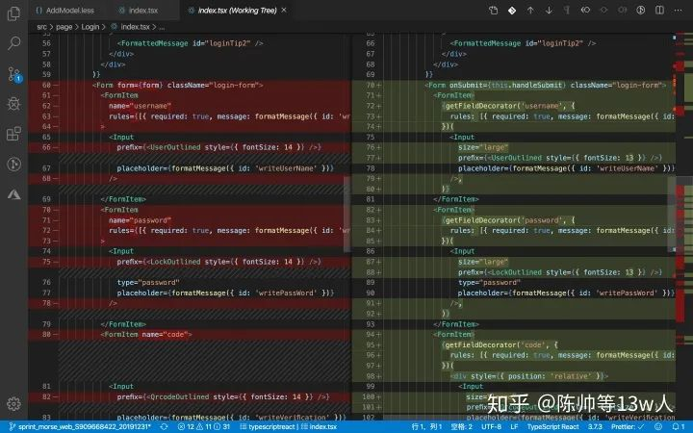This screenshot has height=433, width=693.
Task: Open problems via errors and warnings count
Action: 204,427
